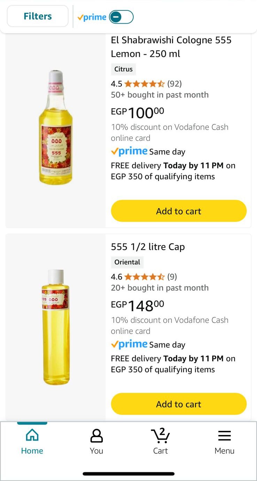Select the Citrus scent tag
The height and width of the screenshot is (481, 257).
124,69
